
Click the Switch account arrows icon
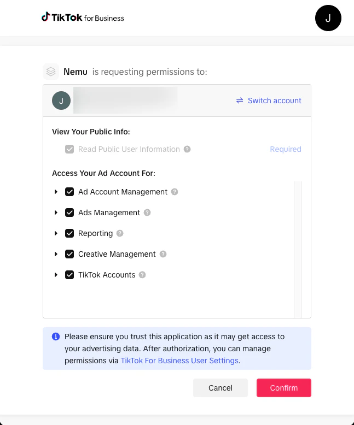coord(240,101)
